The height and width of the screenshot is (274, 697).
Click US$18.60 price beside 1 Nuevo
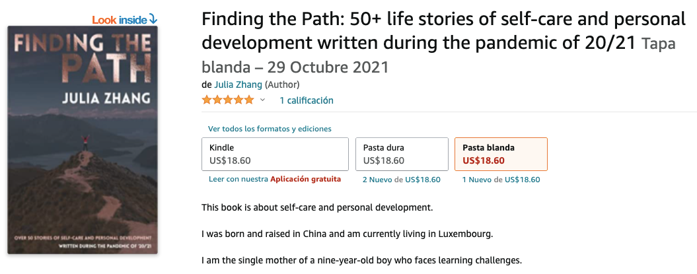tap(522, 180)
